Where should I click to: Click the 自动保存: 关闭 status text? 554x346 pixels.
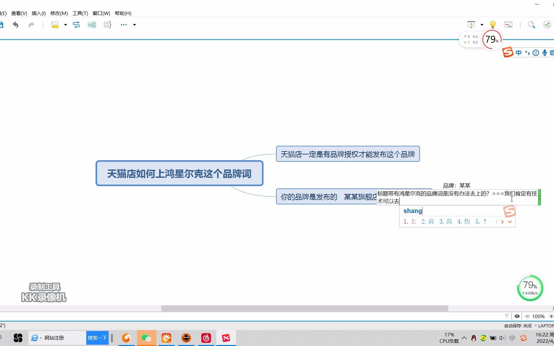[x=518, y=325]
